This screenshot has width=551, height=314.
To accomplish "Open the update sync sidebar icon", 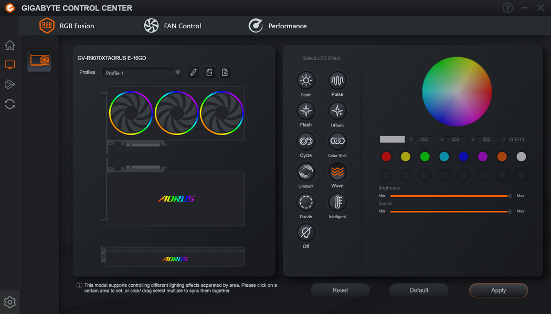I will (9, 104).
